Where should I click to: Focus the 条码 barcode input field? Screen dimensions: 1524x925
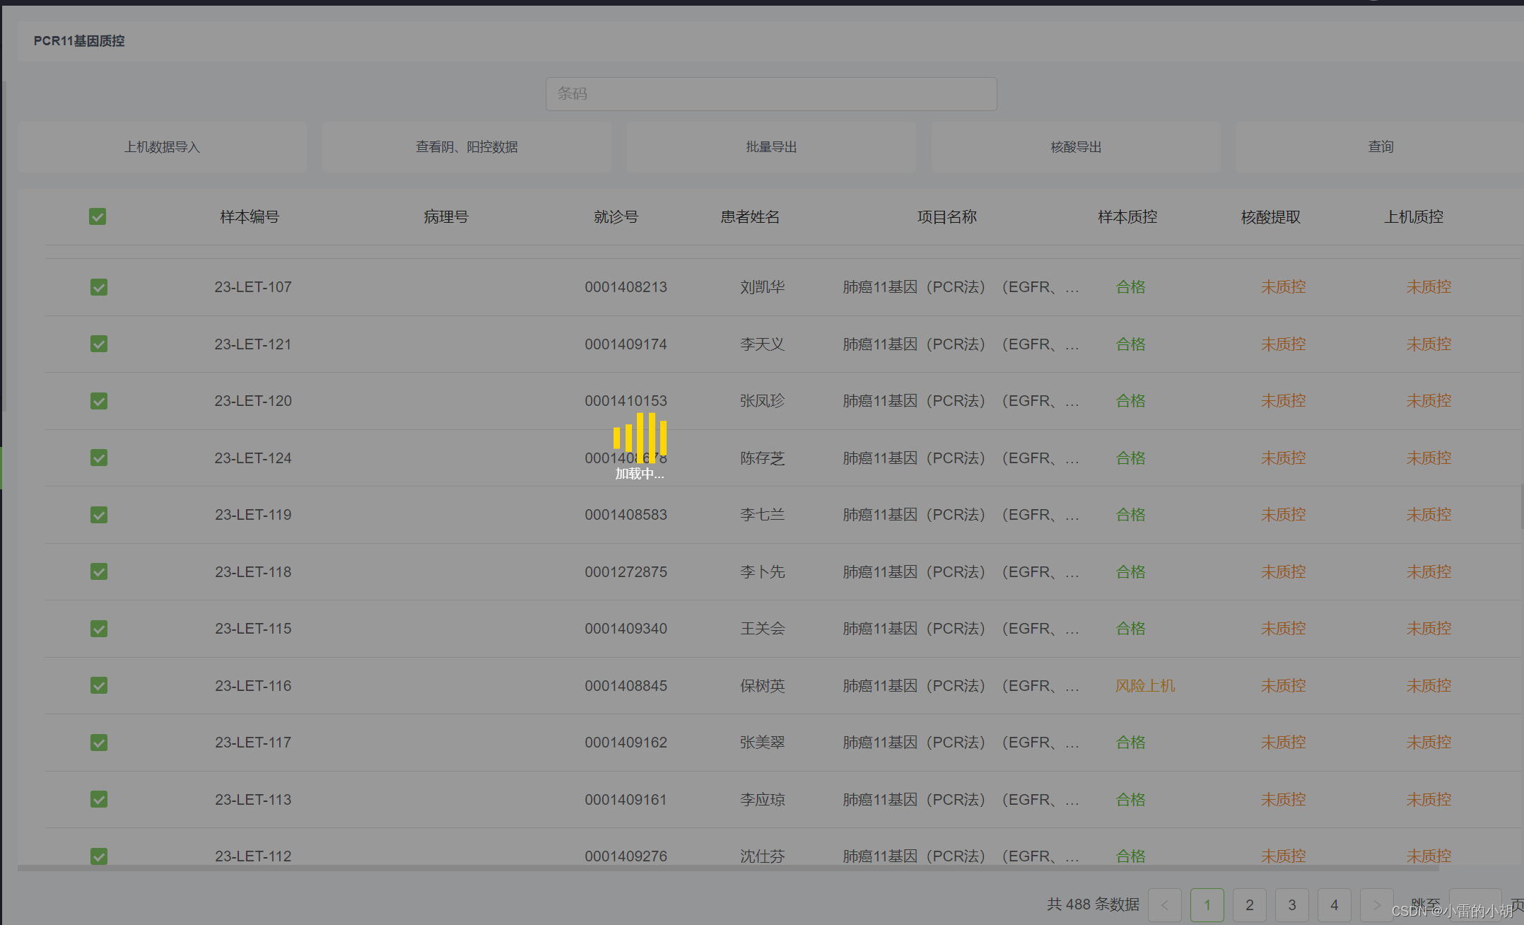770,94
